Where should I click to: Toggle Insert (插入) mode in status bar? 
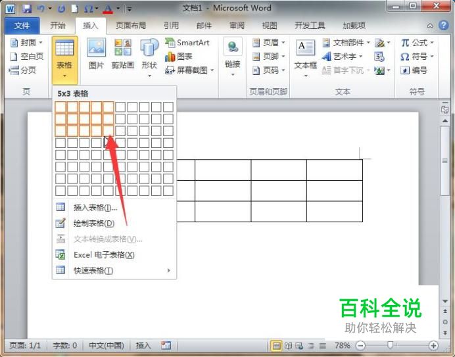point(143,345)
